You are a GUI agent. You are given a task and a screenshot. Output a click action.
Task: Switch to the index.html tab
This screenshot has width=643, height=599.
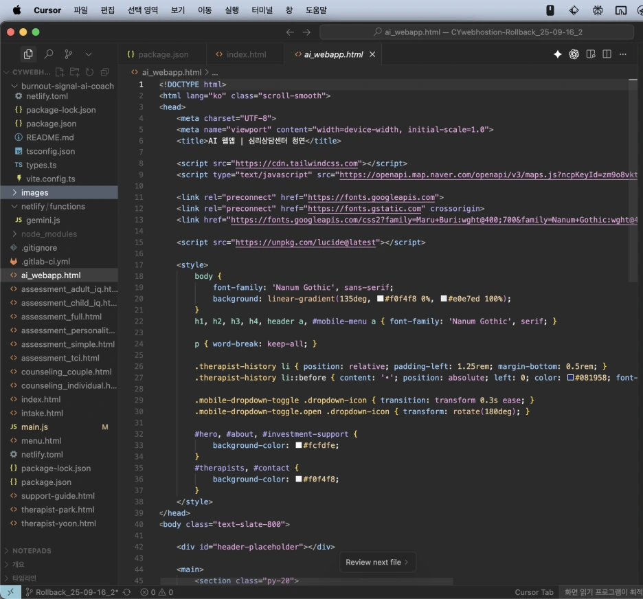click(x=246, y=54)
